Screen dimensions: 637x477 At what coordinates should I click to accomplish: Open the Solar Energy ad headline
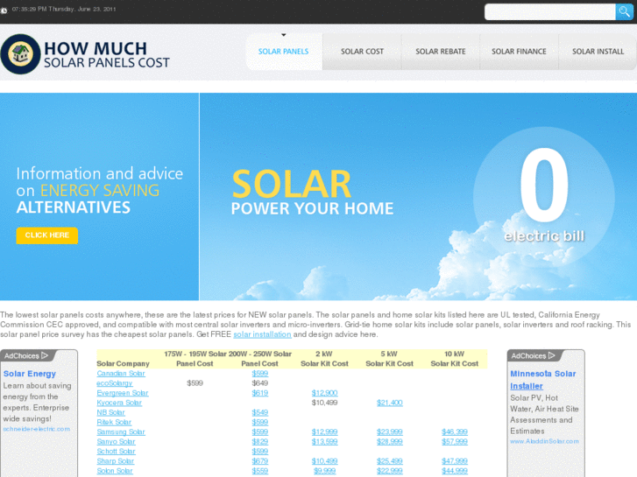click(30, 374)
